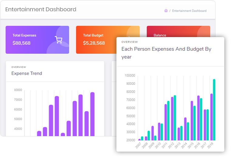The height and width of the screenshot is (158, 231).
Task: Select the Total Expenses card
Action: (x=37, y=40)
